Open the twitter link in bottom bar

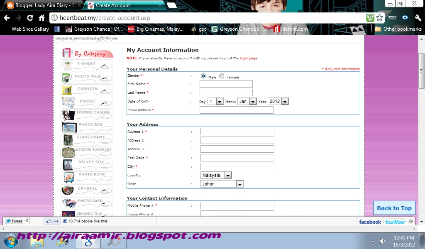tap(396, 222)
